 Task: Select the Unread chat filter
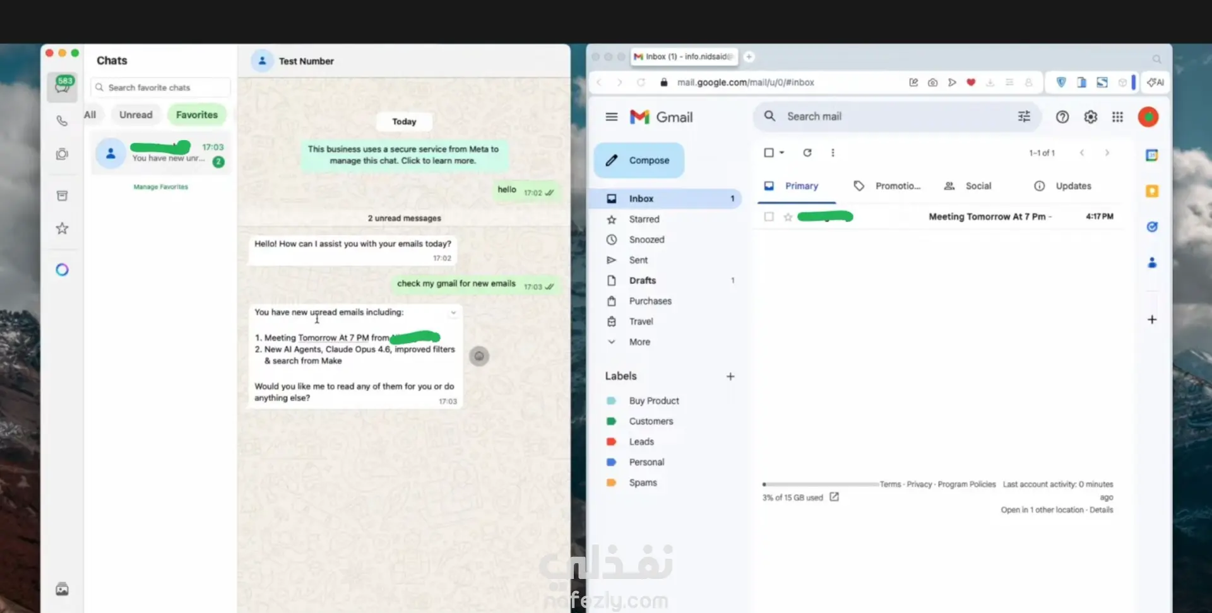[x=136, y=115]
